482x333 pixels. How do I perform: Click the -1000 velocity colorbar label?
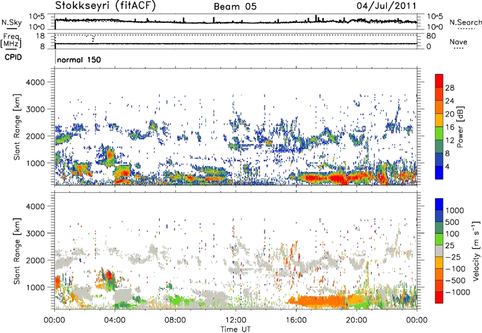(x=457, y=292)
